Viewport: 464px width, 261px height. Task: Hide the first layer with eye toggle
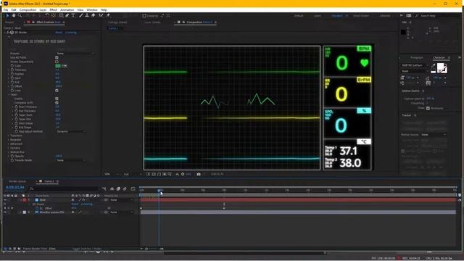pos(5,200)
